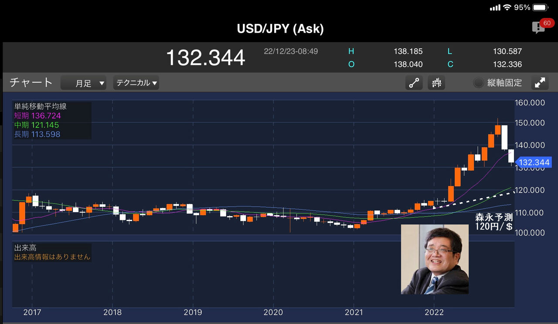Click the 出来高 volume panel label
558x324 pixels.
[x=25, y=248]
